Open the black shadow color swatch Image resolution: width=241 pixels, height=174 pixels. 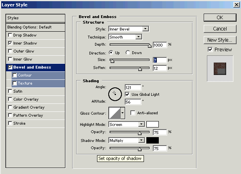click(x=152, y=140)
